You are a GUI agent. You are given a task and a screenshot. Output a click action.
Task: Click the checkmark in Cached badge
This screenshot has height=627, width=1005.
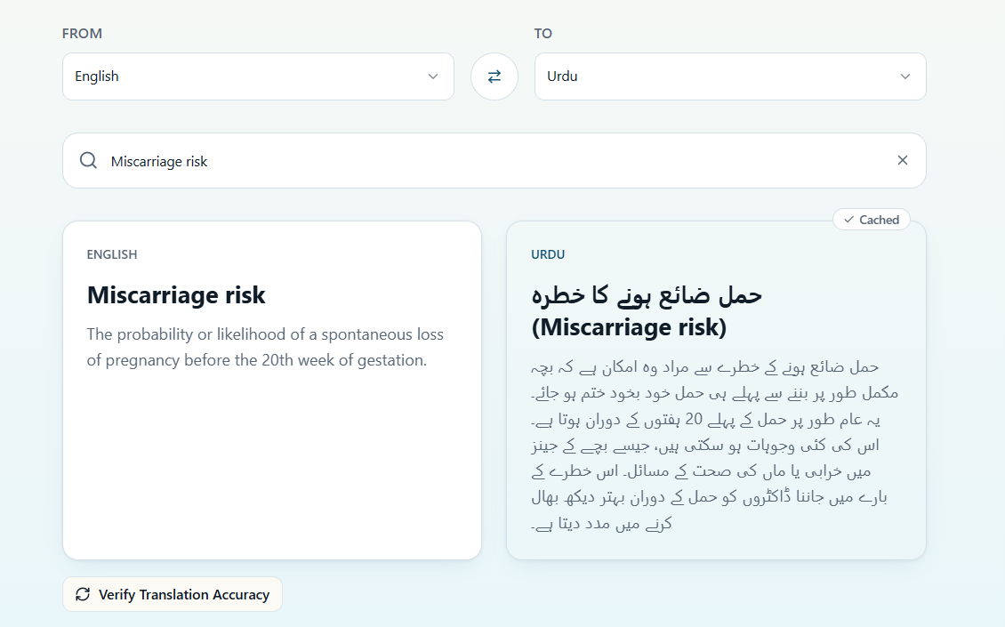coord(848,220)
